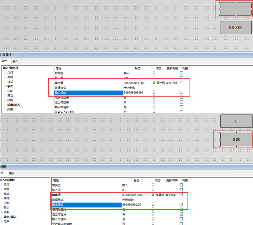Click dynamic bulb in the 999999999.99 output format row

click(x=153, y=204)
